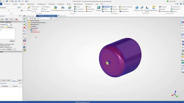
Task: Click the Булева operation
Action: click(77, 7)
